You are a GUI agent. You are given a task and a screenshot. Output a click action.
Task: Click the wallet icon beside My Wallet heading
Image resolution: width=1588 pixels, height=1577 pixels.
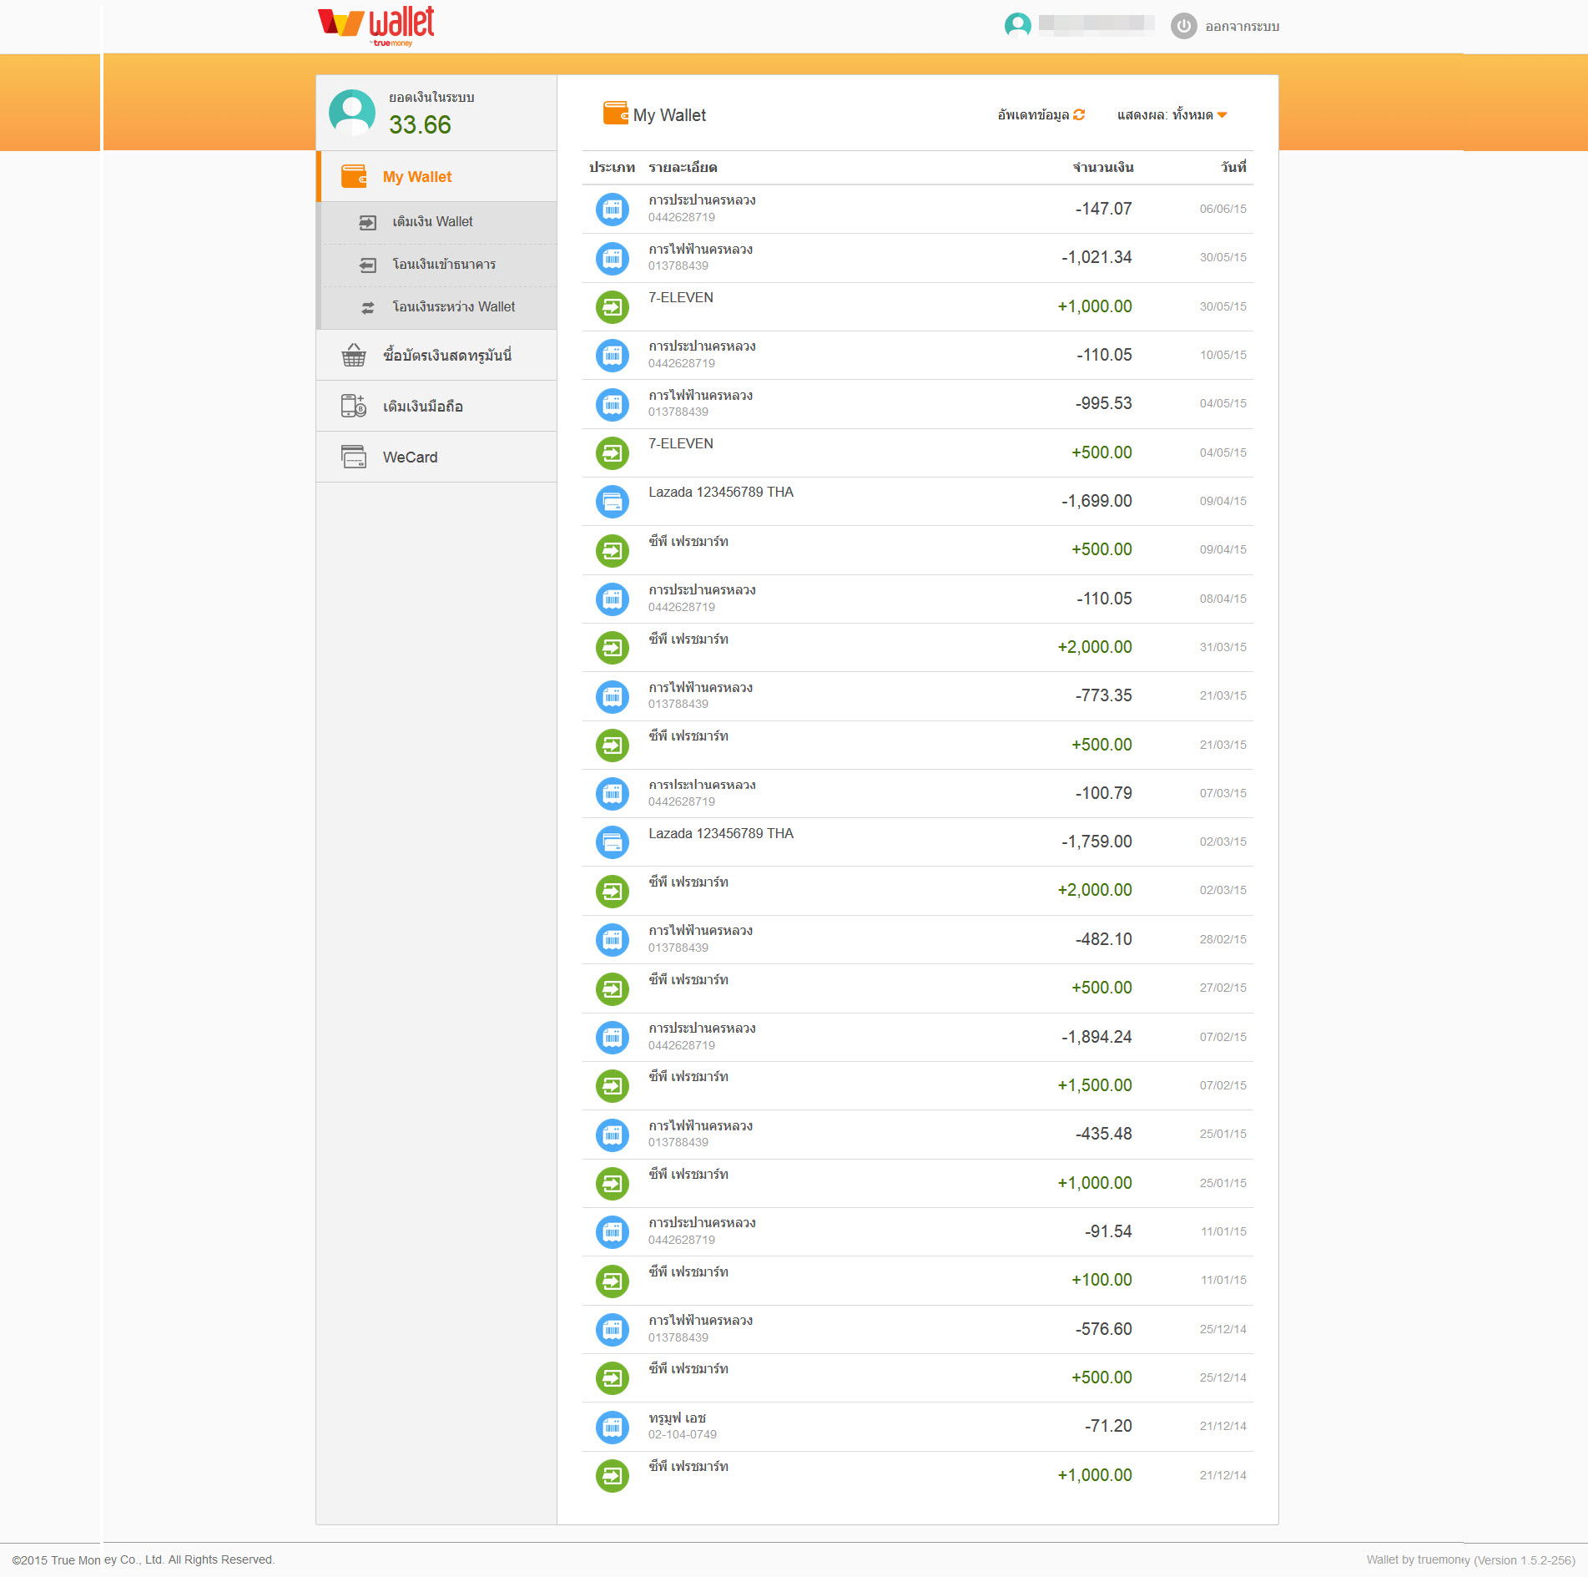click(616, 114)
